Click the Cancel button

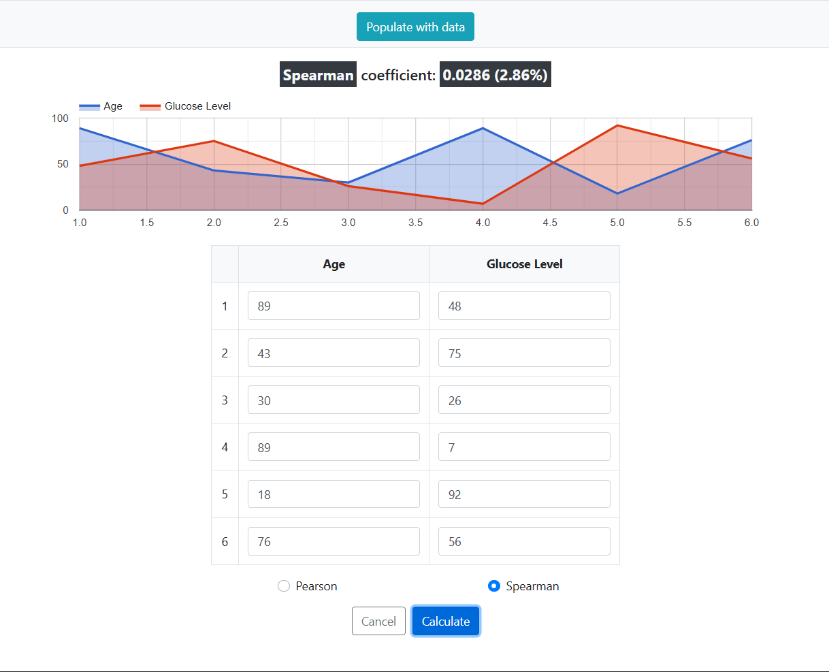[378, 621]
